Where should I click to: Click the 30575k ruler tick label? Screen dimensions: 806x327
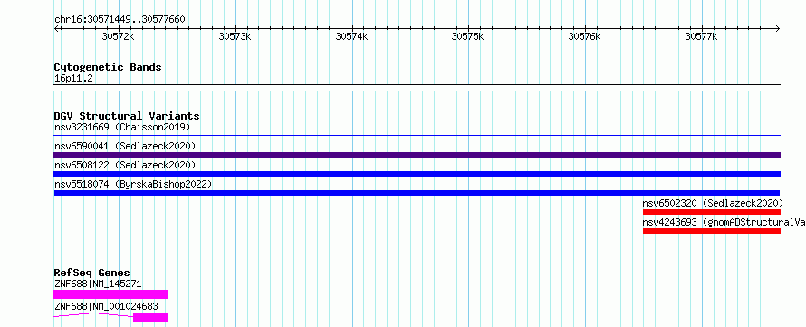[468, 36]
